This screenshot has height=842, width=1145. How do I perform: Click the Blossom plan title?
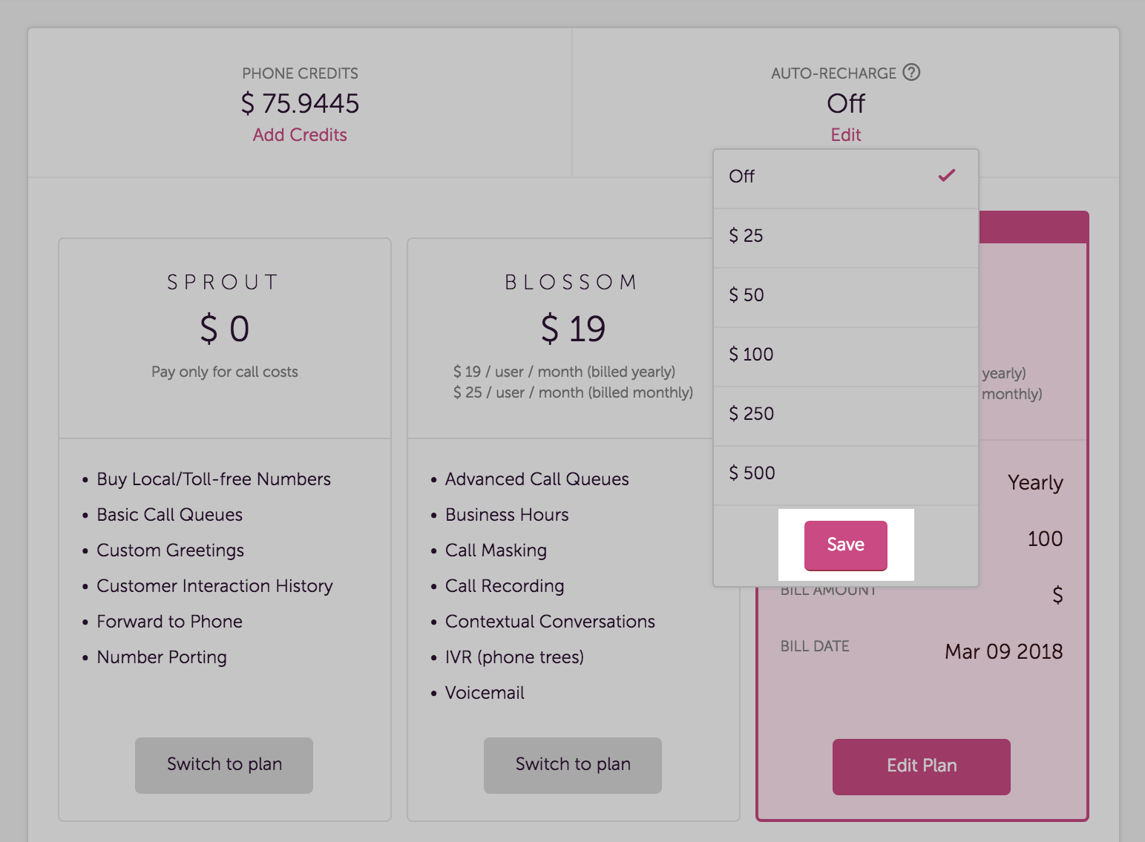[572, 283]
